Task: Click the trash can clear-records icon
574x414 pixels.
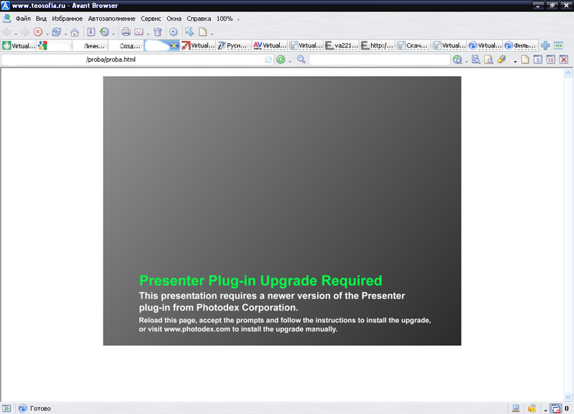Action: 158,32
